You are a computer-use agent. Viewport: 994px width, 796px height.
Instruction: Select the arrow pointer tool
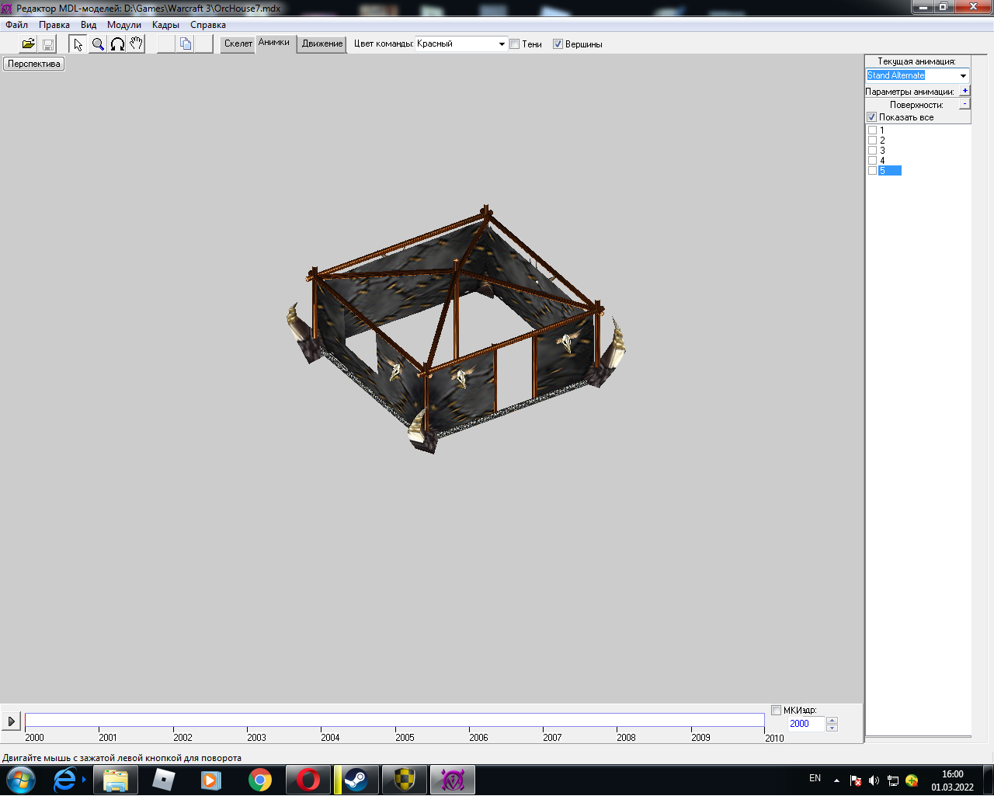coord(78,44)
